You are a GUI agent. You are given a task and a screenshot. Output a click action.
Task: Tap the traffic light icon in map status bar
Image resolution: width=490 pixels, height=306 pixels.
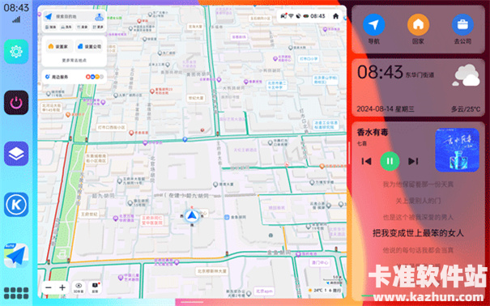click(306, 16)
